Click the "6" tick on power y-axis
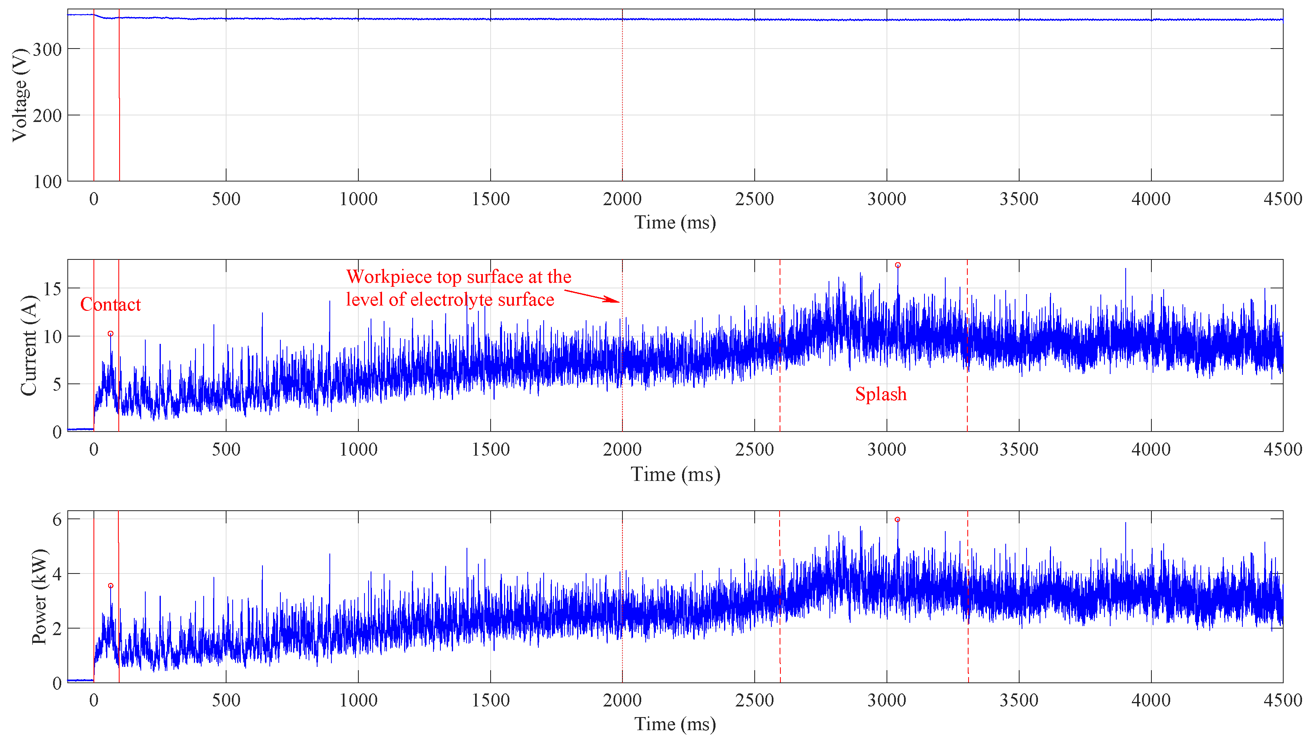 (57, 520)
